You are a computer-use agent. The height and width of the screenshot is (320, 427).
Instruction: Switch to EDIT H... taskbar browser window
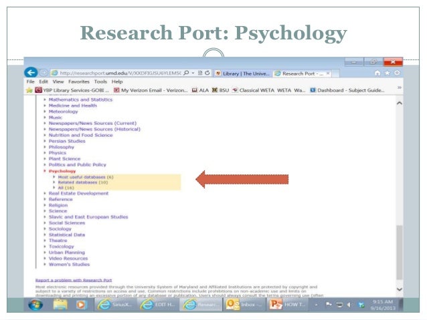157,305
